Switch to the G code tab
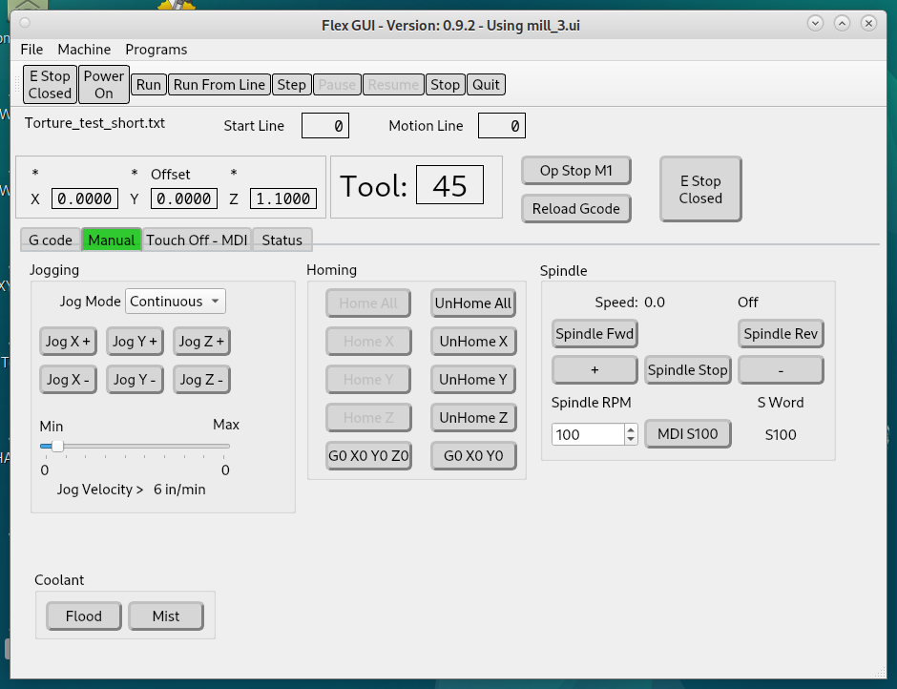The image size is (897, 689). pyautogui.click(x=51, y=240)
